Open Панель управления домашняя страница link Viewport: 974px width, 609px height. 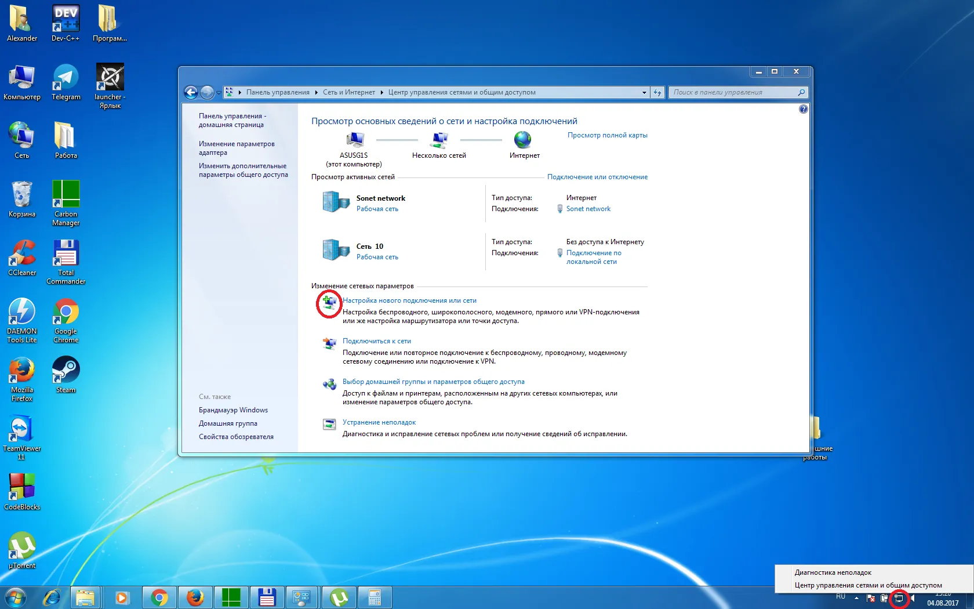(232, 120)
